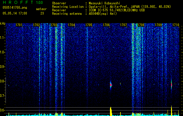Image resolution: width=183 pixels, height=116 pixels.
Task: Click the 0.7 kHz axis label
Action: [2, 96]
